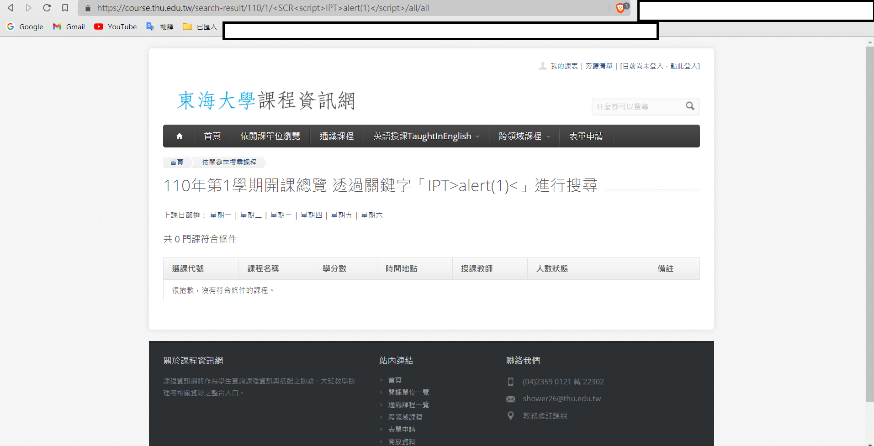Open the footer 表單申請 link
Image resolution: width=874 pixels, height=446 pixels.
[402, 429]
